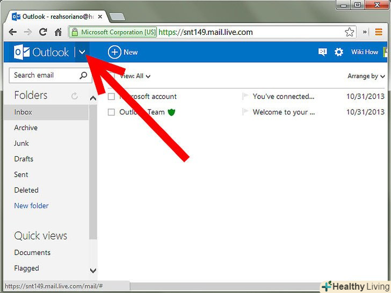
Task: Compose a New email
Action: (x=122, y=52)
